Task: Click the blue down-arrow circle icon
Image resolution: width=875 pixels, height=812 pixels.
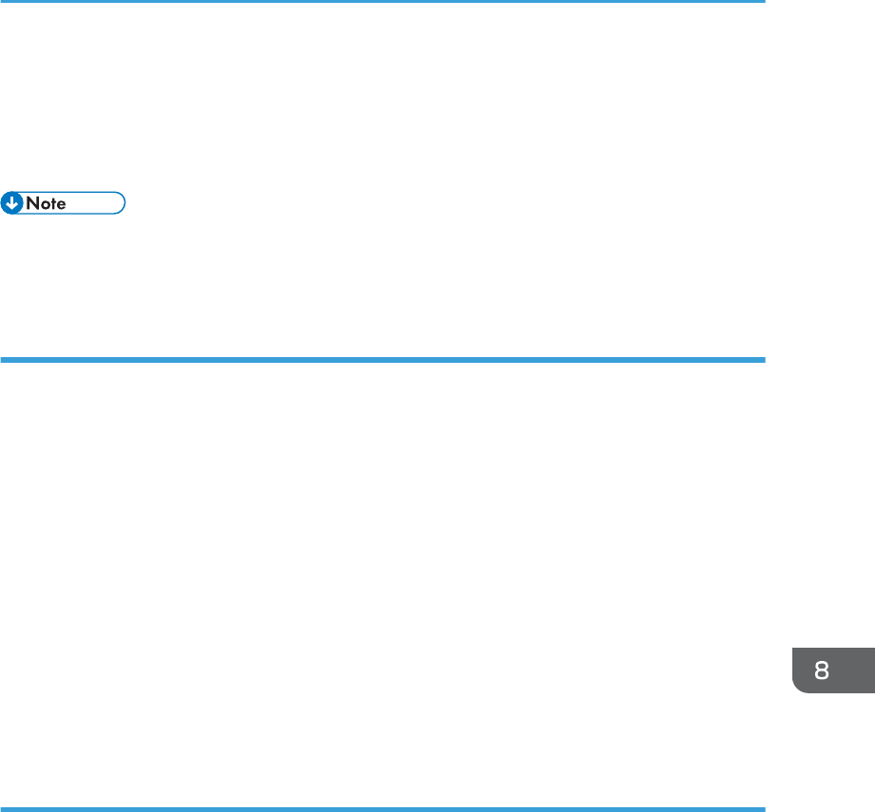Action: pyautogui.click(x=11, y=203)
